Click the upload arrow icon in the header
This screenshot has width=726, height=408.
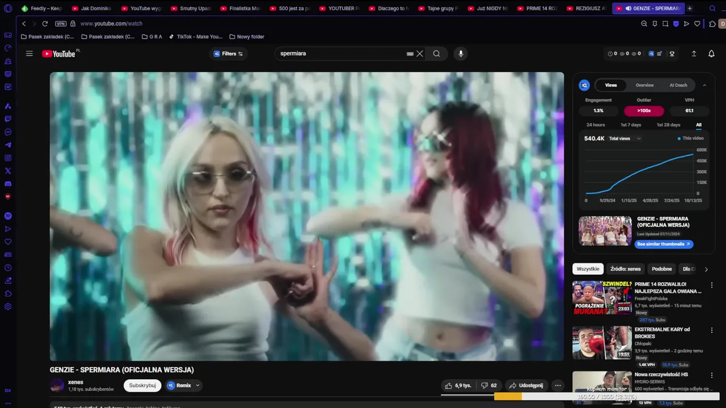pos(694,53)
